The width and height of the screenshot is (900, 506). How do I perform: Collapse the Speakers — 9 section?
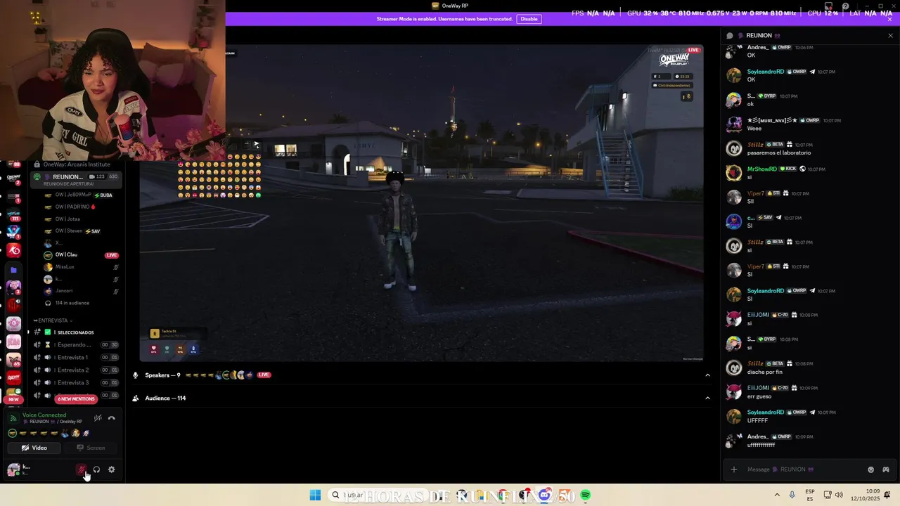[707, 375]
